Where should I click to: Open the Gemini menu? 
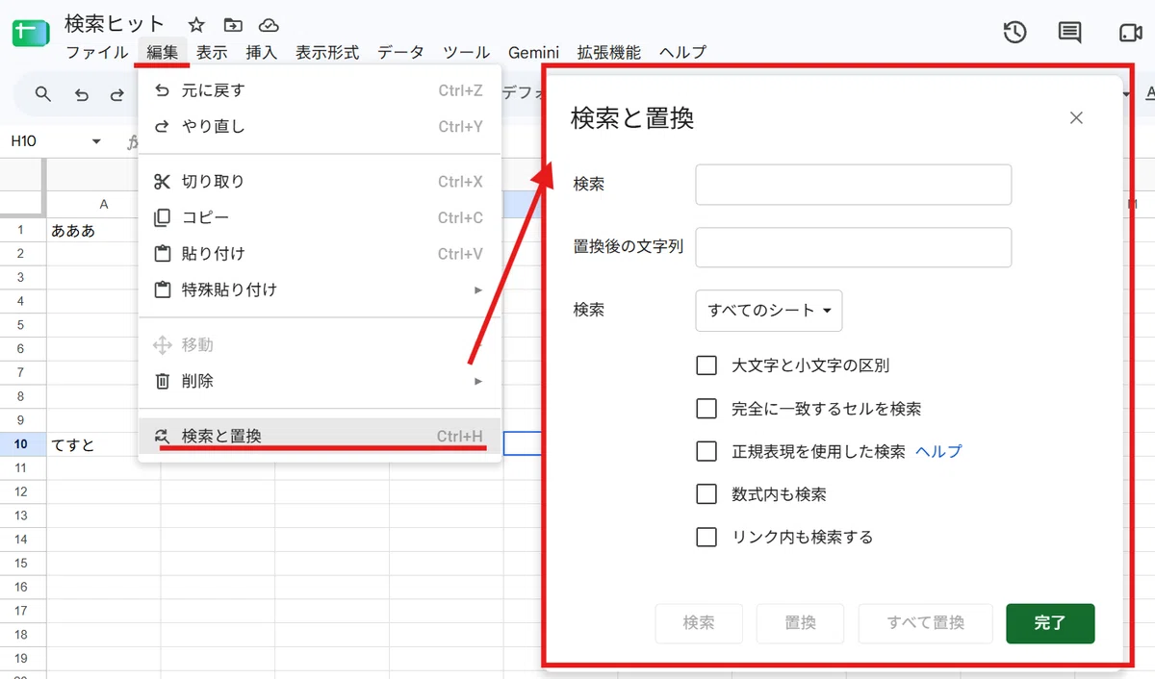534,53
